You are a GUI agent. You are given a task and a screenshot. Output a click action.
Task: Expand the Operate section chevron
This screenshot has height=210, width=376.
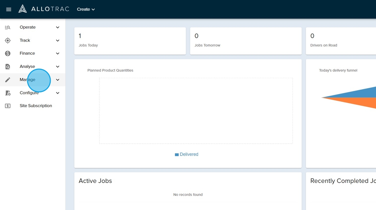pos(58,28)
